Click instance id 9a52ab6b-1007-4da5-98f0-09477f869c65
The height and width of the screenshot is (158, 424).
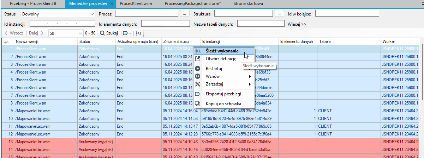point(236,126)
